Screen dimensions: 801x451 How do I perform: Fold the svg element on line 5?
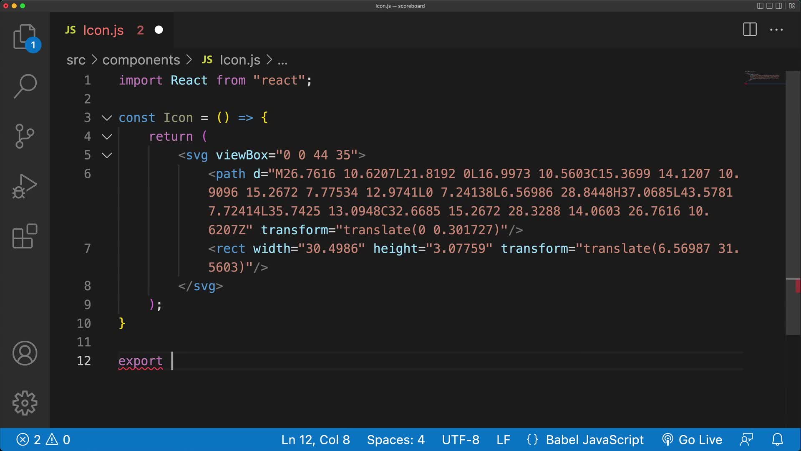coord(106,155)
